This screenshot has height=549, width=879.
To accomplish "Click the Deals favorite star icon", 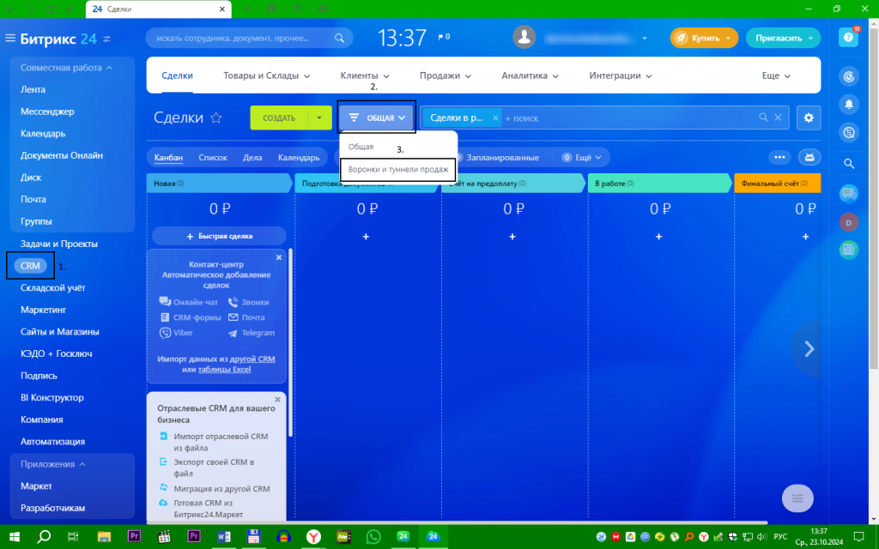I will click(215, 118).
